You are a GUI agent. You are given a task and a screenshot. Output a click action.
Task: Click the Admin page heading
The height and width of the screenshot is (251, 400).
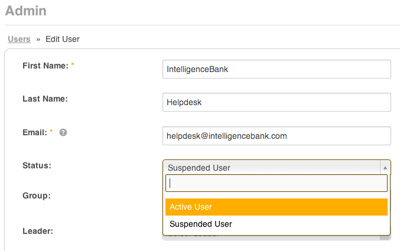pos(26,11)
